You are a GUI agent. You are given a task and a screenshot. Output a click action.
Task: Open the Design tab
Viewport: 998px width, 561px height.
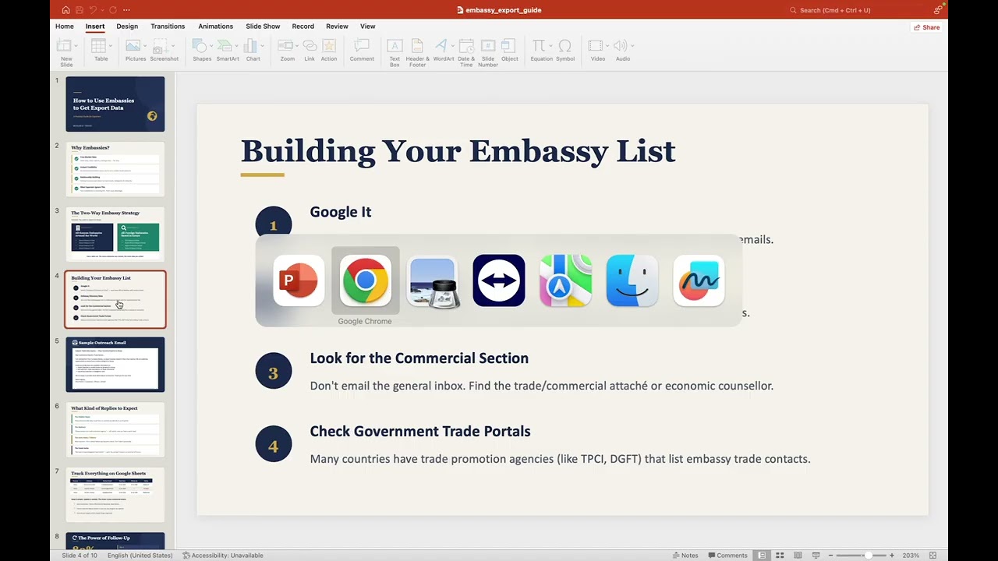[x=127, y=26]
